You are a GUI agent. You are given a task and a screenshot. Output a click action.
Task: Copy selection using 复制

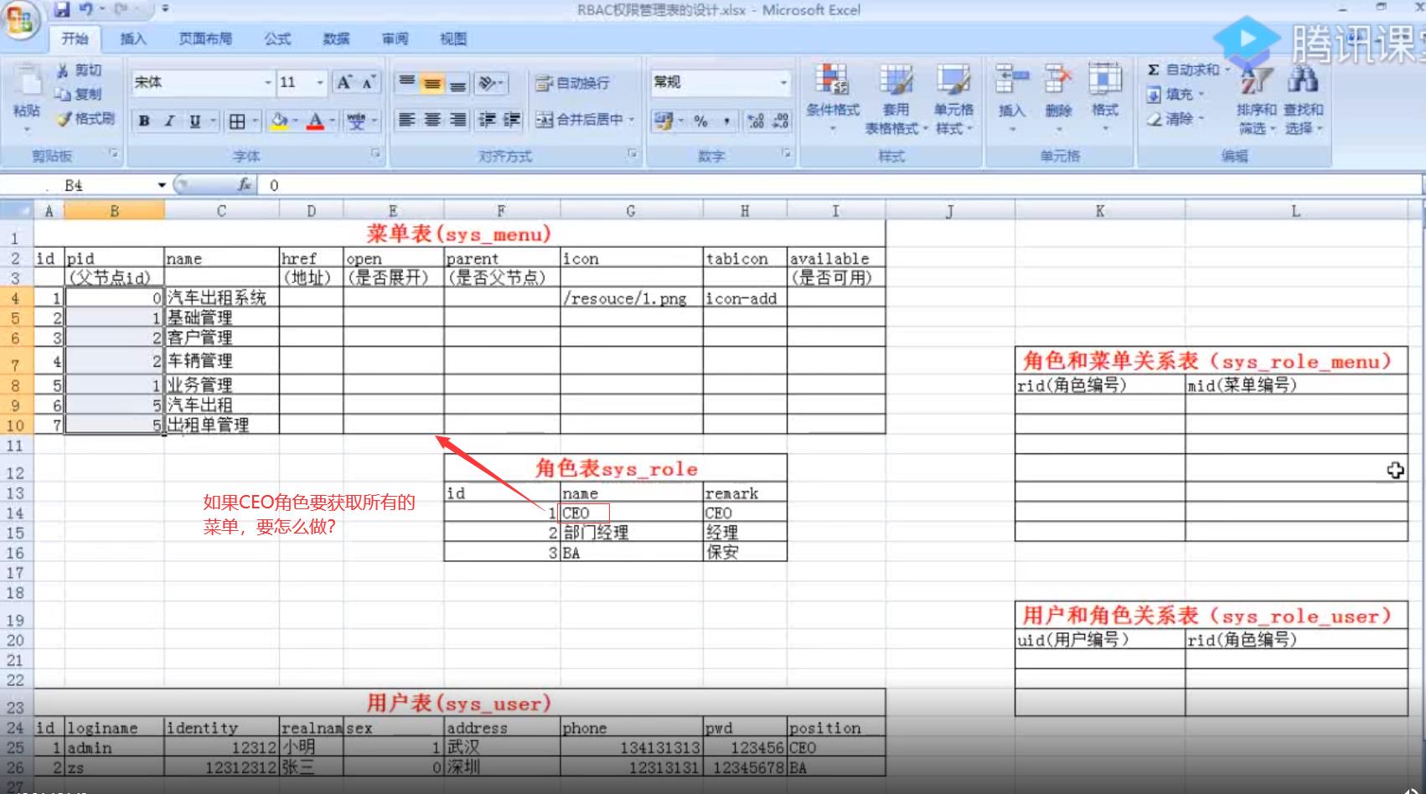[x=79, y=94]
